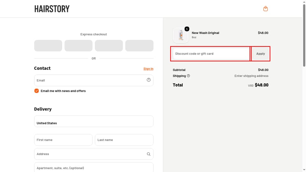Screen dimensions: 306x172
Task: Click the Contact heading
Action: [42, 68]
